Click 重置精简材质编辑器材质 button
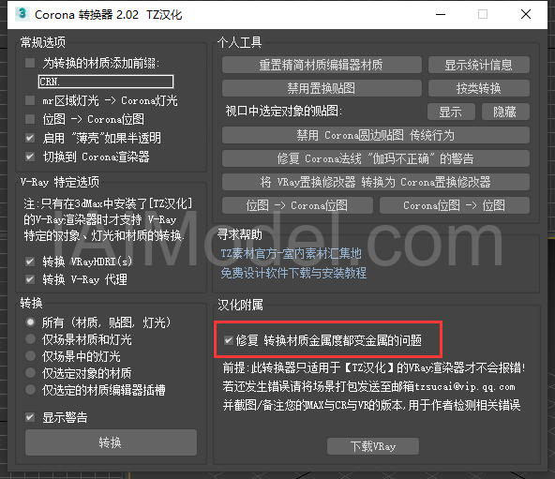The image size is (555, 479). pos(322,65)
